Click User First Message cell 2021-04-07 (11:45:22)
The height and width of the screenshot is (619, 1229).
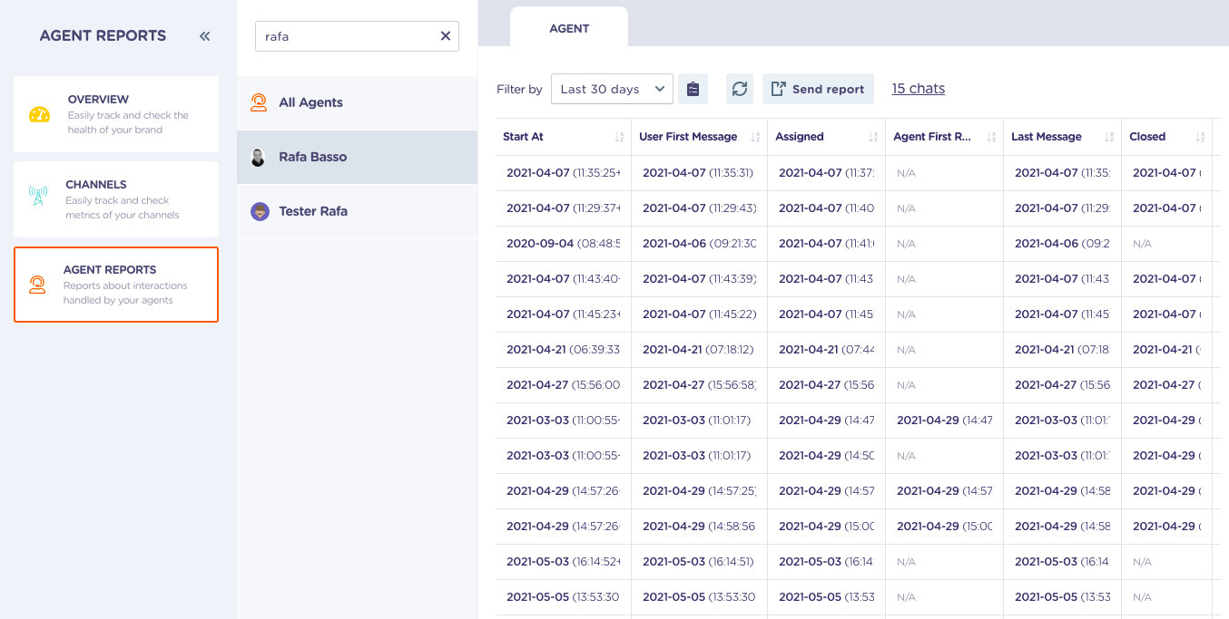tap(700, 314)
